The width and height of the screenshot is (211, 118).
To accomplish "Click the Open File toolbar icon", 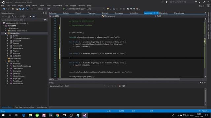I will [17, 9].
